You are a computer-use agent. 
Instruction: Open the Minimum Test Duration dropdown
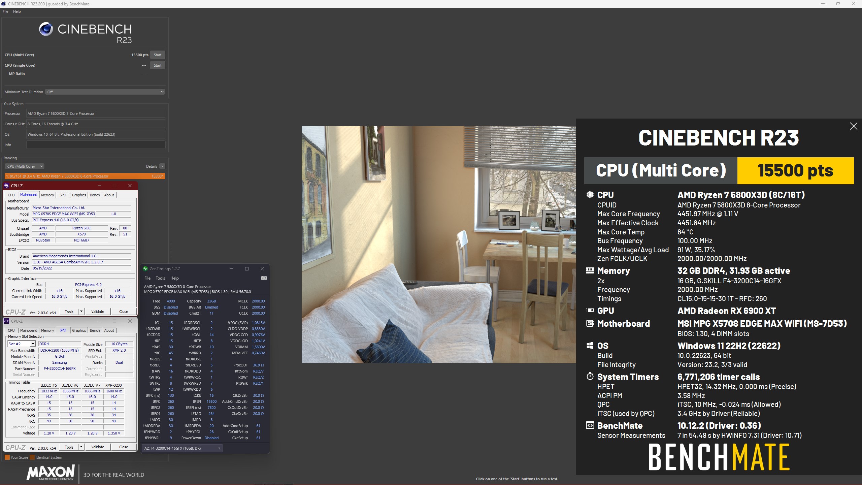(105, 92)
